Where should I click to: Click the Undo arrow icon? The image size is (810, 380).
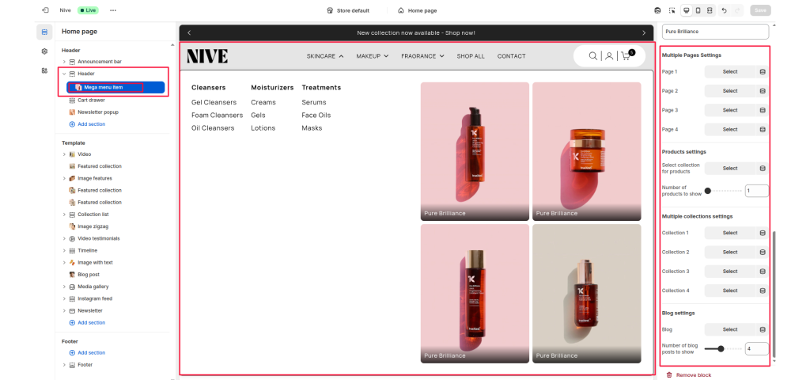click(x=724, y=10)
